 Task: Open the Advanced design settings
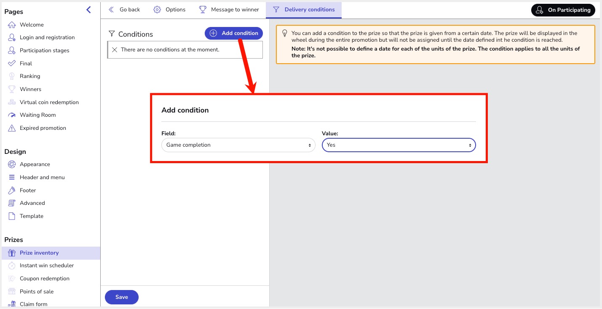coord(32,203)
